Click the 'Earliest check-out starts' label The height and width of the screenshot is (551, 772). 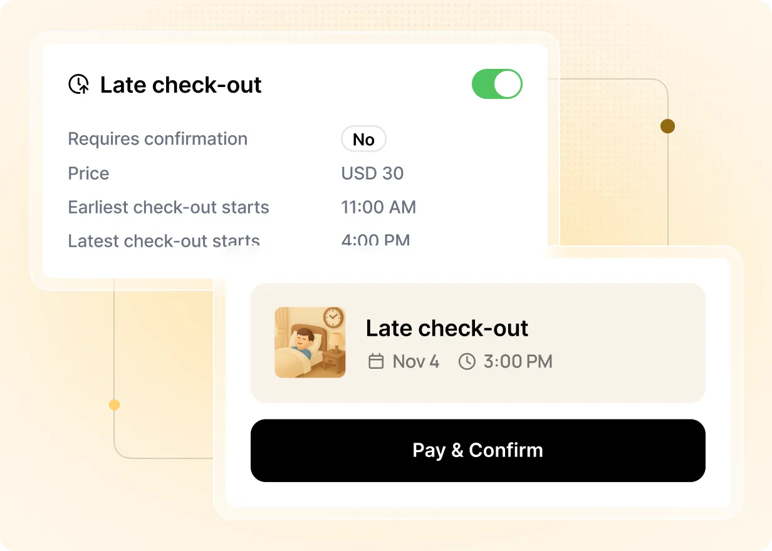click(x=169, y=207)
